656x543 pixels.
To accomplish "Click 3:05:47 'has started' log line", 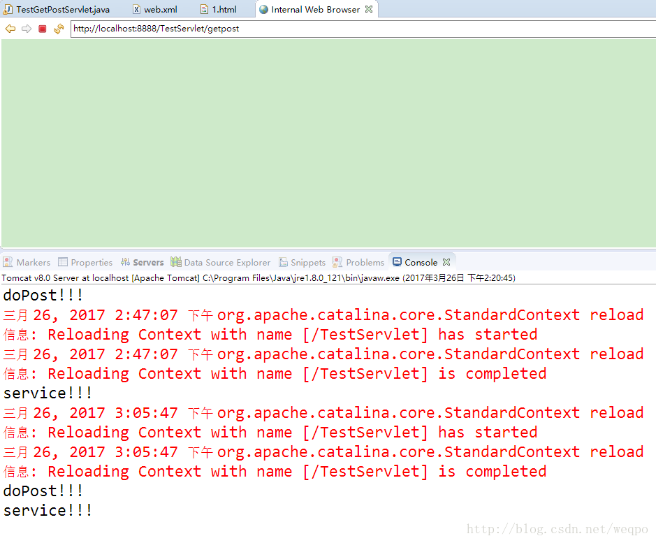I will (270, 433).
